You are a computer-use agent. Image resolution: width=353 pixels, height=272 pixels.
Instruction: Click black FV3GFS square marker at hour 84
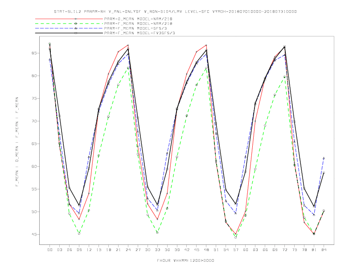[324, 173]
